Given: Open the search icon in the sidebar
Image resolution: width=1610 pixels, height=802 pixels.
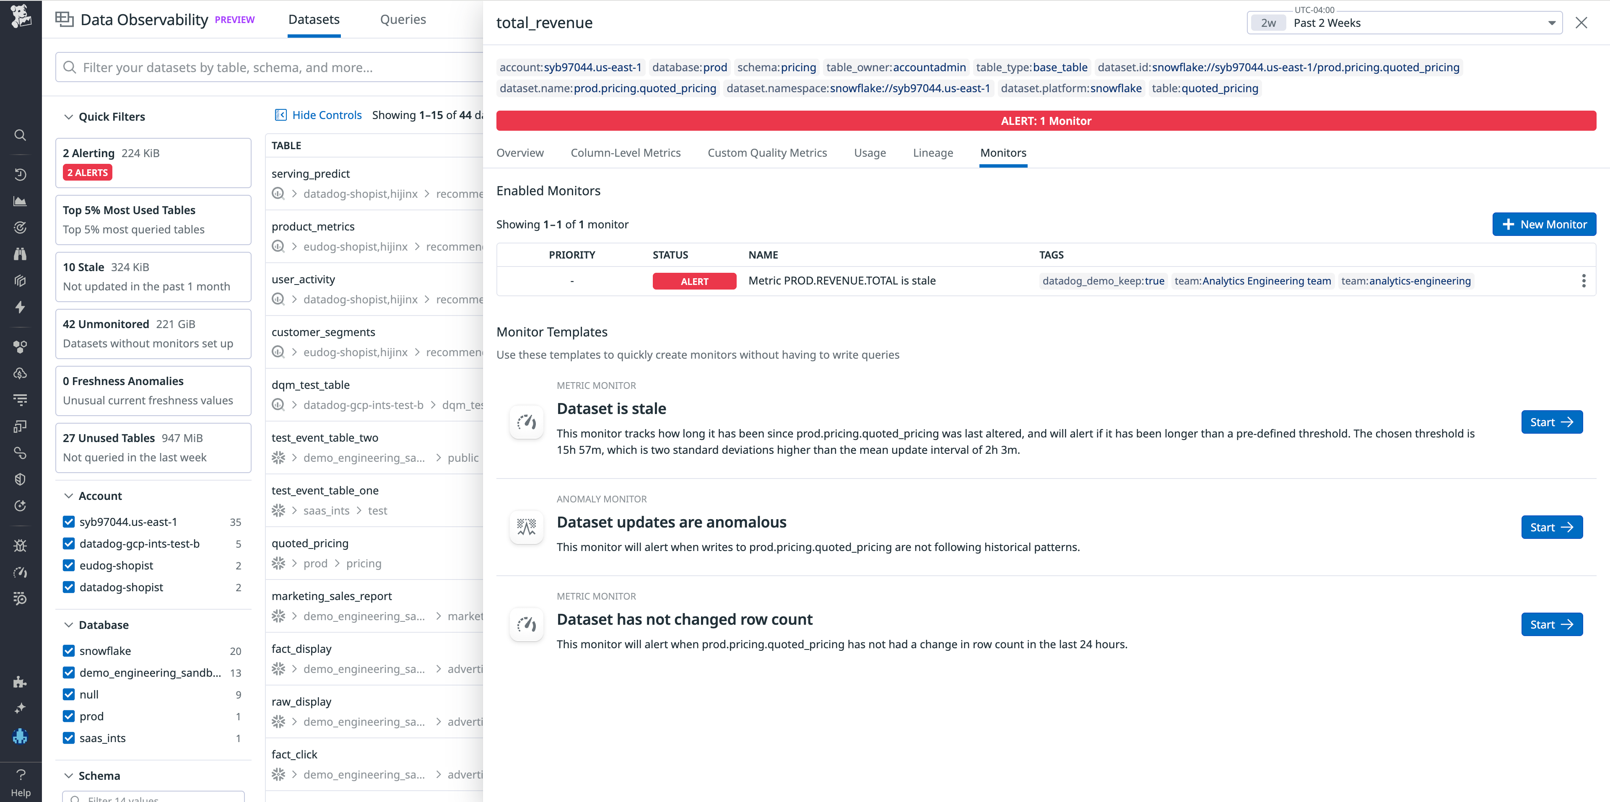Looking at the screenshot, I should click(x=20, y=135).
